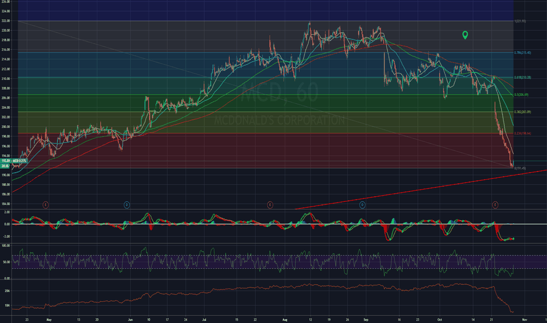Click the 50.00 RSI axis label
The image size is (547, 323).
6,263
